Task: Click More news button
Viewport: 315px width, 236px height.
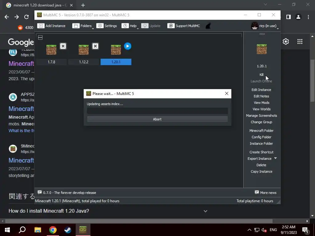Action: pyautogui.click(x=265, y=193)
